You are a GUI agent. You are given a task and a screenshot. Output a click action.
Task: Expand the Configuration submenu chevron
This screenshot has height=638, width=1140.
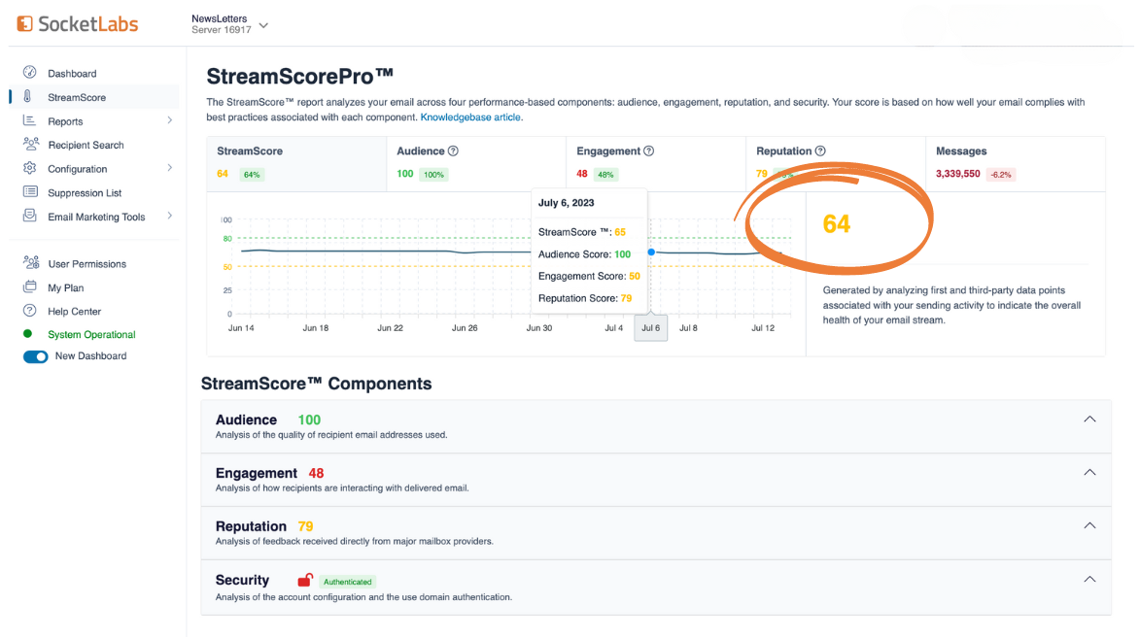169,168
